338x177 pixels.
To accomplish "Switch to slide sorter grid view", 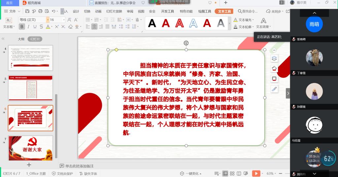I will (232, 173).
